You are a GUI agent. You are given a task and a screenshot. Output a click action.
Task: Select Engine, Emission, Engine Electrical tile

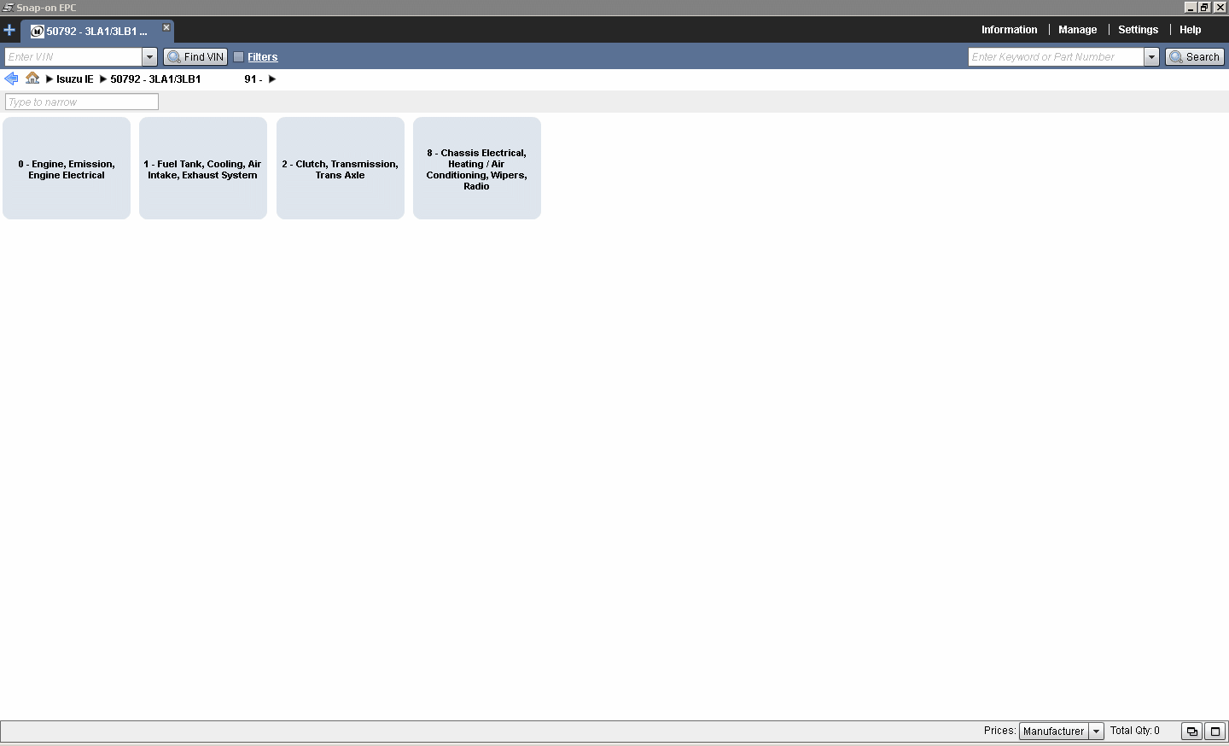tap(67, 169)
